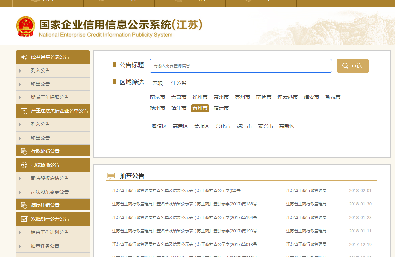Filter by 淮安市
Screen dimensions: 395x257
[x=311, y=97]
